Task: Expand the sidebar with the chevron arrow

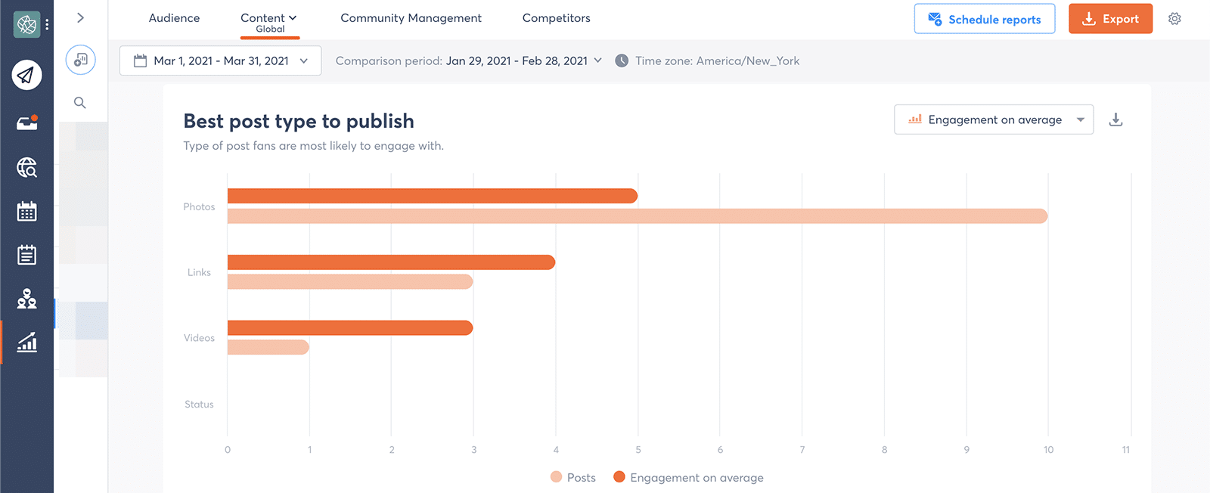Action: coord(80,18)
